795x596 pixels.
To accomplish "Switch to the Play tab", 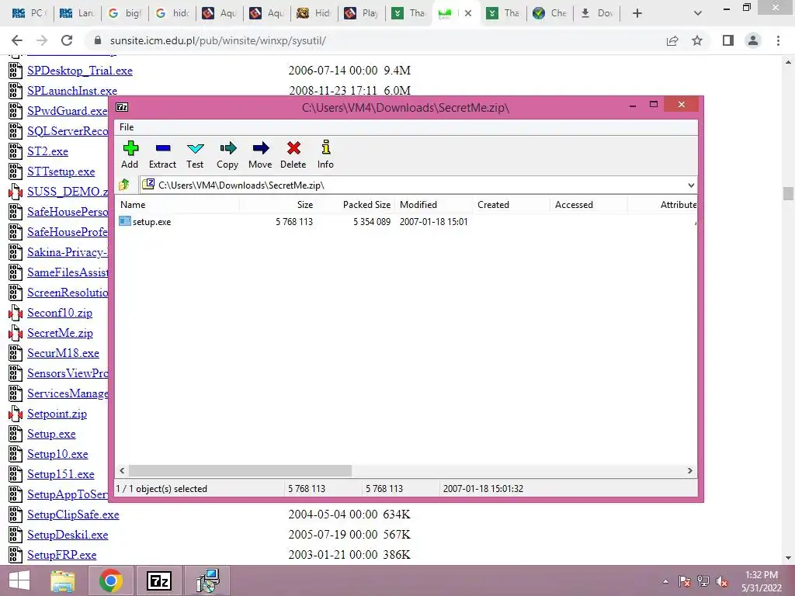I will point(362,13).
